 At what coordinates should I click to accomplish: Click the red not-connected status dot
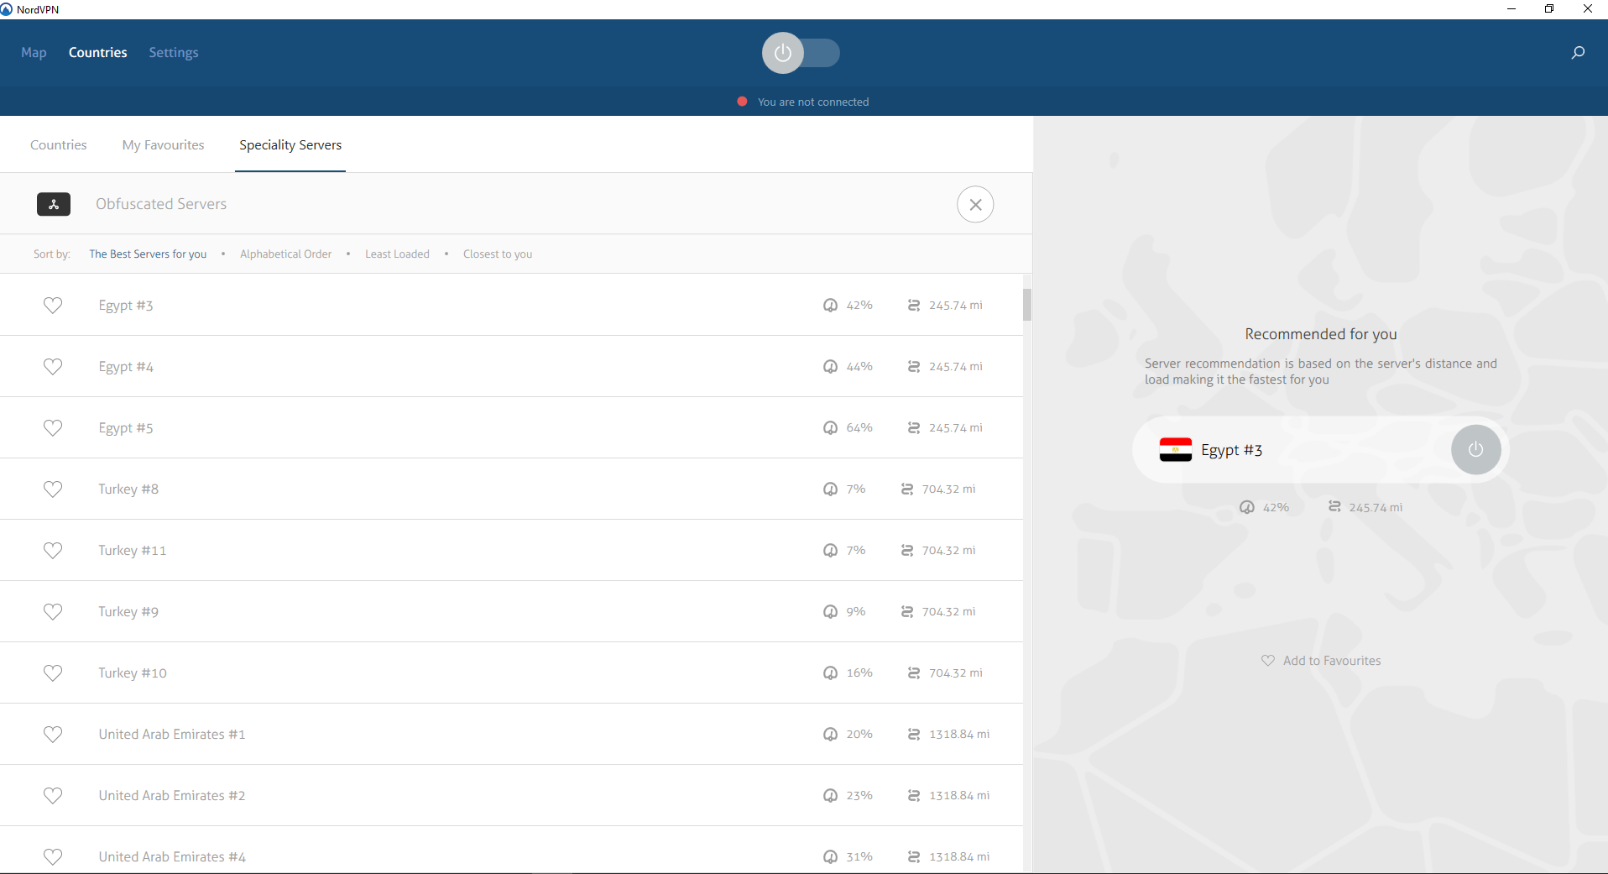(742, 102)
